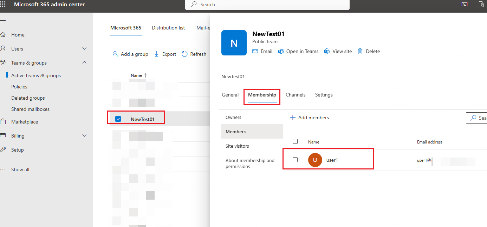Switch to the Microsoft 365 tab
487x227 pixels.
[126, 28]
